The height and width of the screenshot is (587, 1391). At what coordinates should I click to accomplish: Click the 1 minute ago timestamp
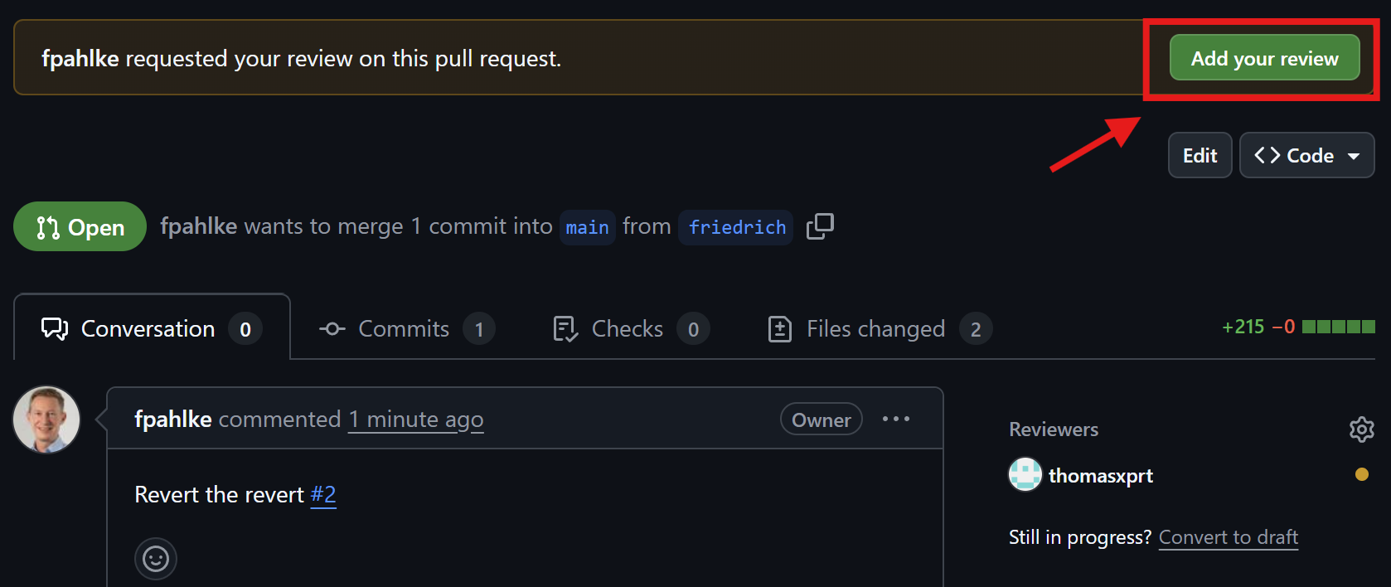click(x=415, y=420)
